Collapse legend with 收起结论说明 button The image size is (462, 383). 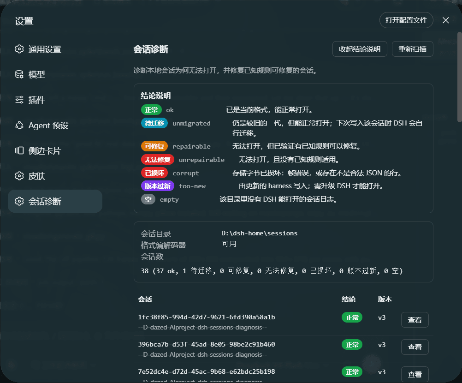(x=360, y=49)
